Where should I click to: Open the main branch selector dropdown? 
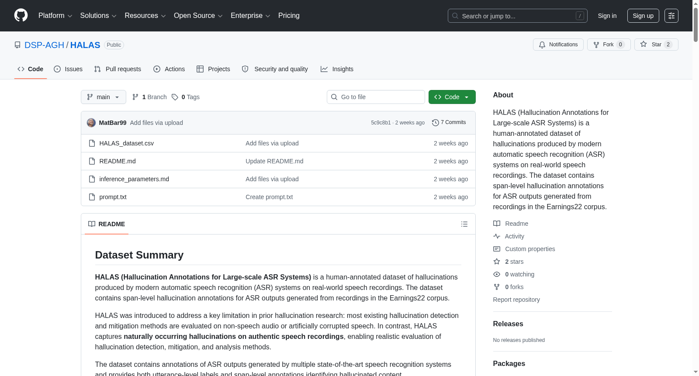pyautogui.click(x=104, y=97)
